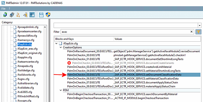Click the globe refresh toolbar icon
203x102 pixels.
[5, 15]
